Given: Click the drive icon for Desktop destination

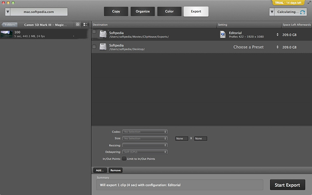Looking at the screenshot, I should (x=103, y=47).
